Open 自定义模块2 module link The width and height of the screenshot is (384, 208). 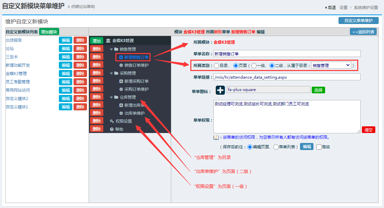(17, 99)
